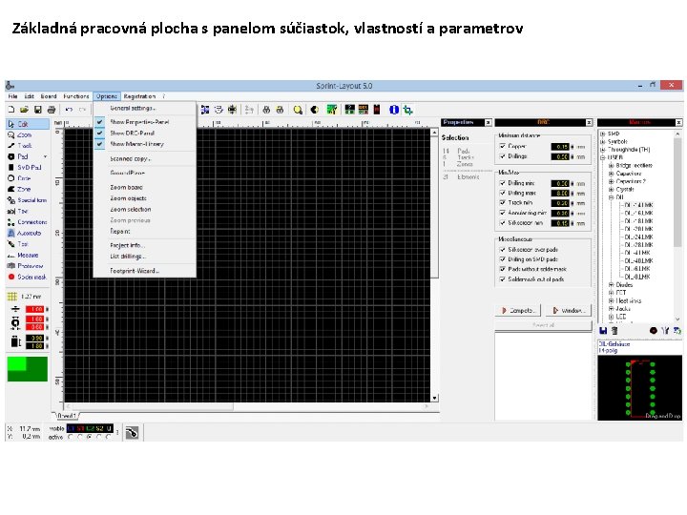This screenshot has width=687, height=515.
Task: Toggle the Track min checkbox
Action: click(x=503, y=203)
